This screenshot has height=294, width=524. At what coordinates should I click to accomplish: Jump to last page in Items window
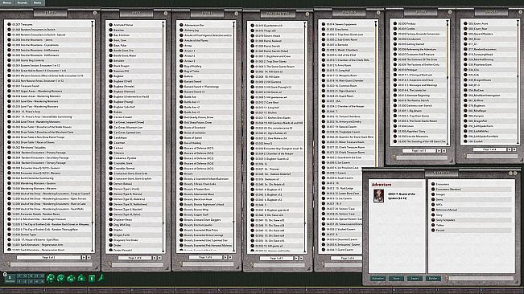(230, 257)
